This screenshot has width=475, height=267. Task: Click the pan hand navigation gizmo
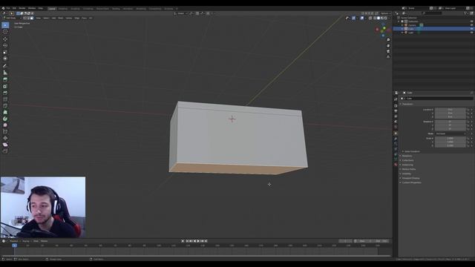pos(388,46)
